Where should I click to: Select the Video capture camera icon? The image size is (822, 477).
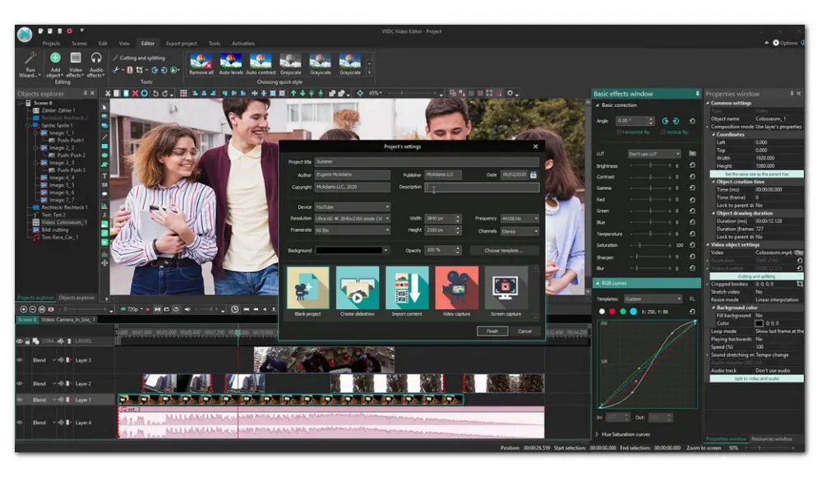(x=456, y=288)
